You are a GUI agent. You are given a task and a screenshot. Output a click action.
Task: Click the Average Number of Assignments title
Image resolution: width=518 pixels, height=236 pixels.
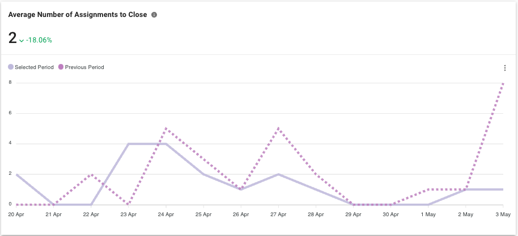[78, 15]
